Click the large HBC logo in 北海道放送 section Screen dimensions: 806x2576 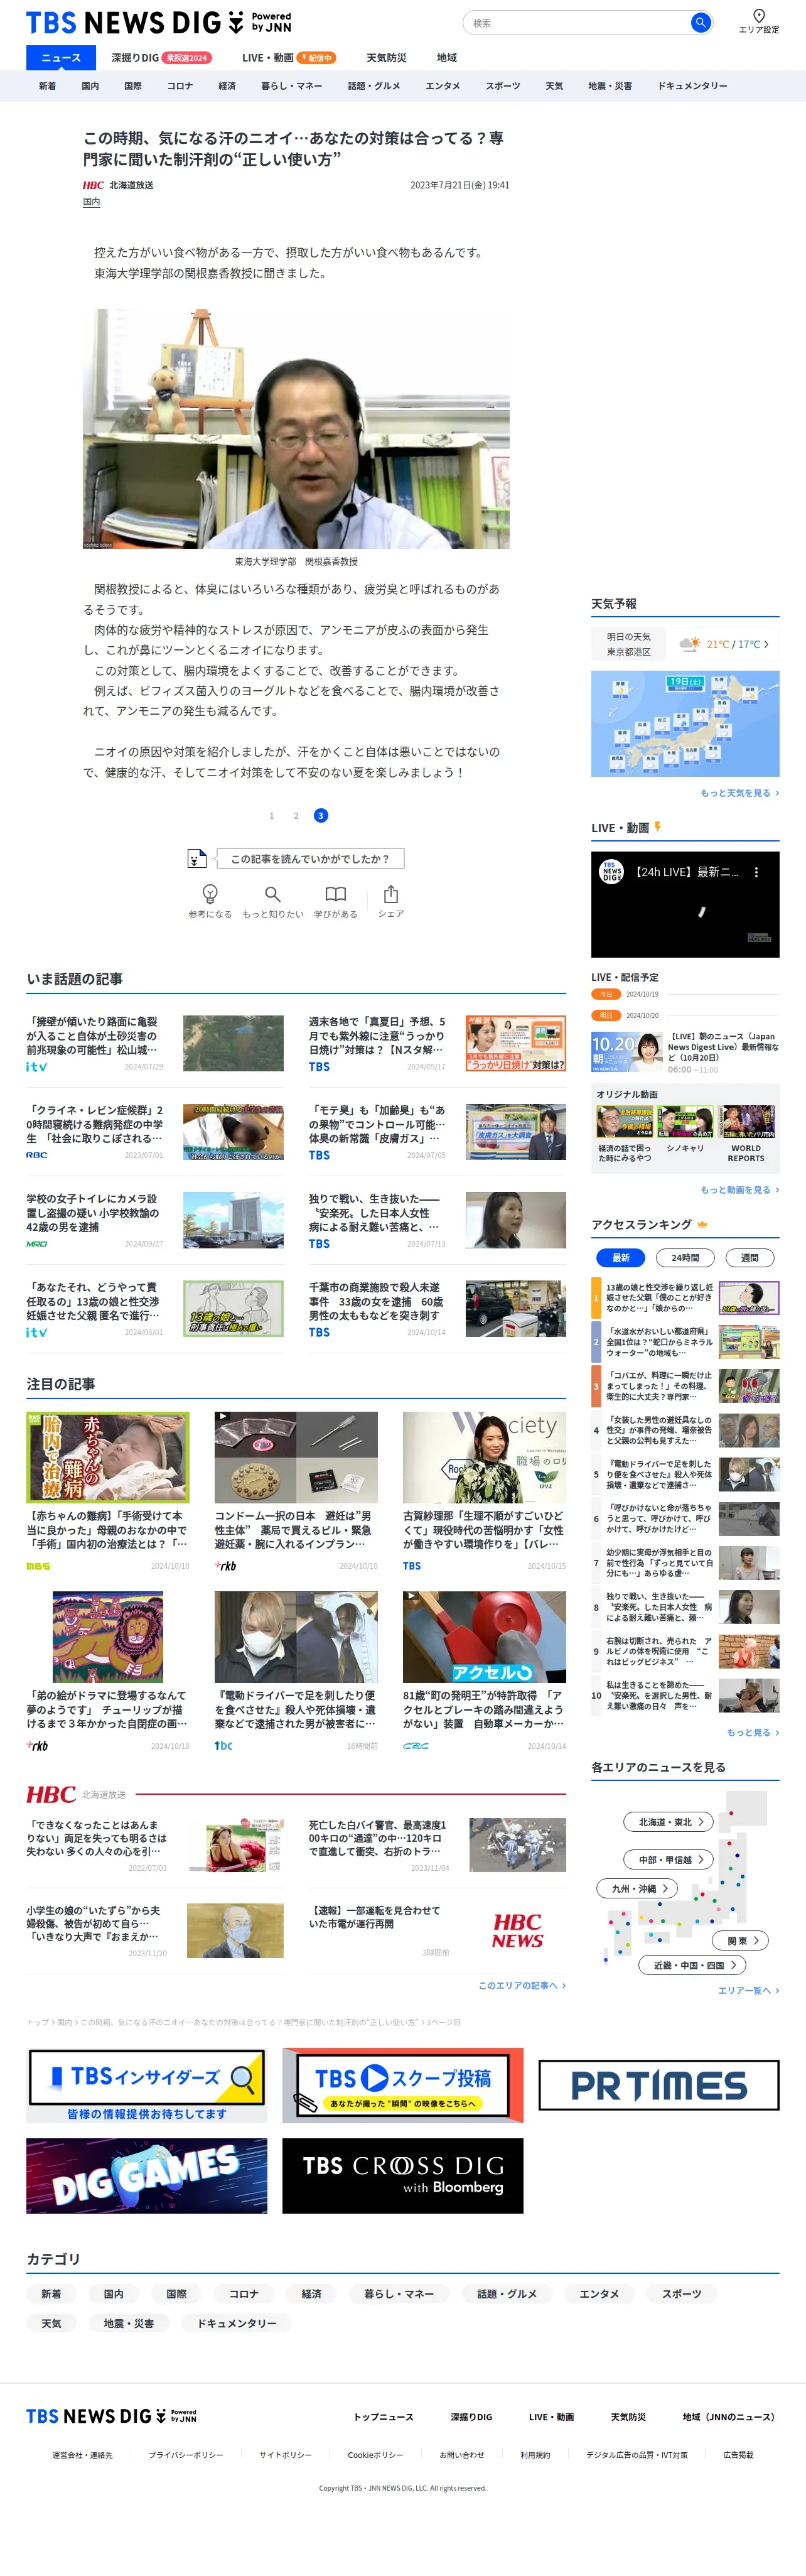[x=51, y=1794]
